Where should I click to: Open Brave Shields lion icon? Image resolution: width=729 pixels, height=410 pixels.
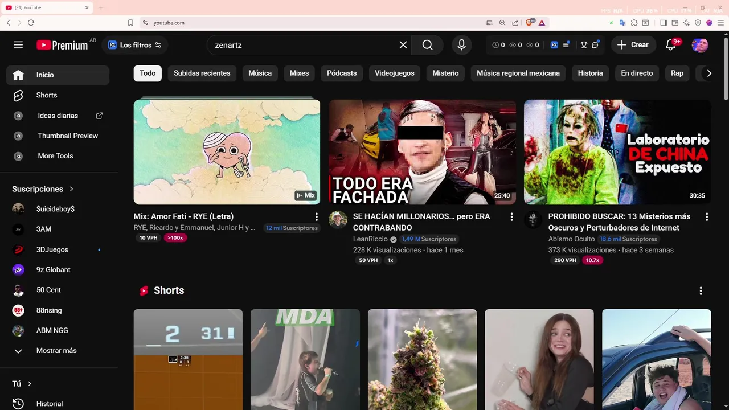click(529, 23)
